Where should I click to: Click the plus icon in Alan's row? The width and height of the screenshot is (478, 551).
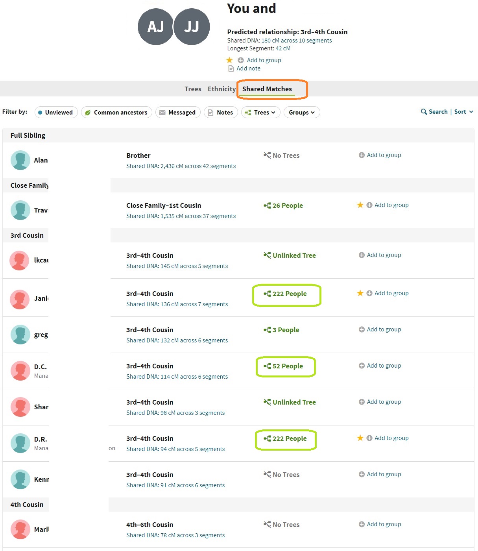pyautogui.click(x=362, y=155)
